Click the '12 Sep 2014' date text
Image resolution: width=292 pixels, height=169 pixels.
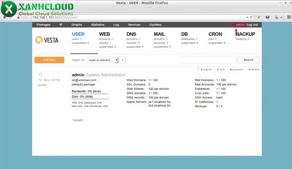[49, 80]
